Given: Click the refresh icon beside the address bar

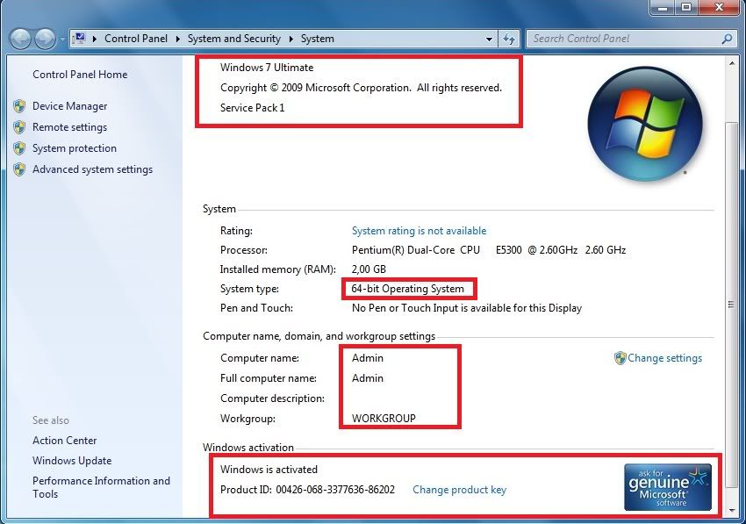Looking at the screenshot, I should click(x=509, y=39).
